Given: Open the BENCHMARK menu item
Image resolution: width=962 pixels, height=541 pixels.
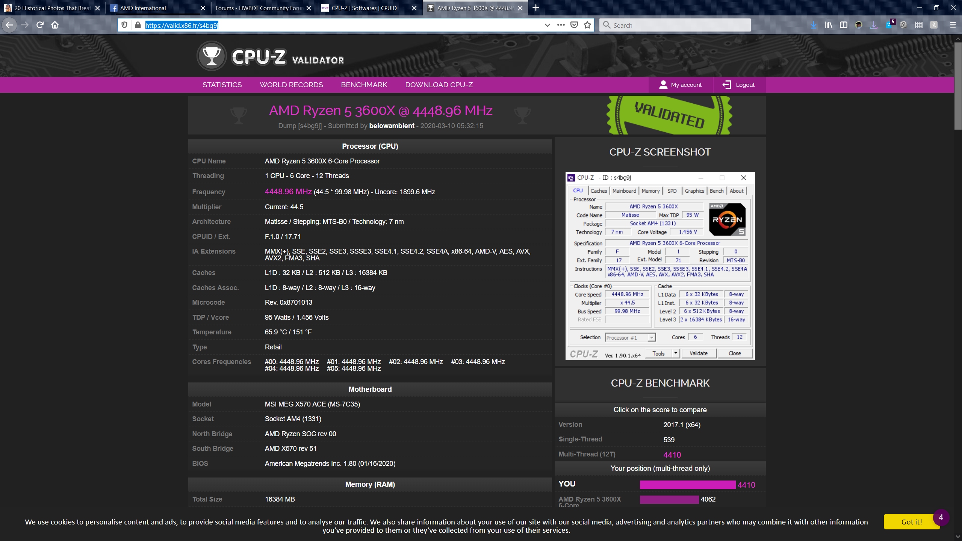Looking at the screenshot, I should pos(364,85).
